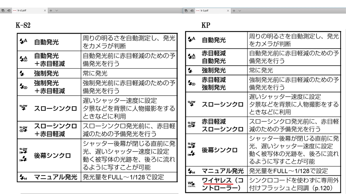Click the icon beside 赤目軽減 自動発光 in KP table

(x=191, y=57)
